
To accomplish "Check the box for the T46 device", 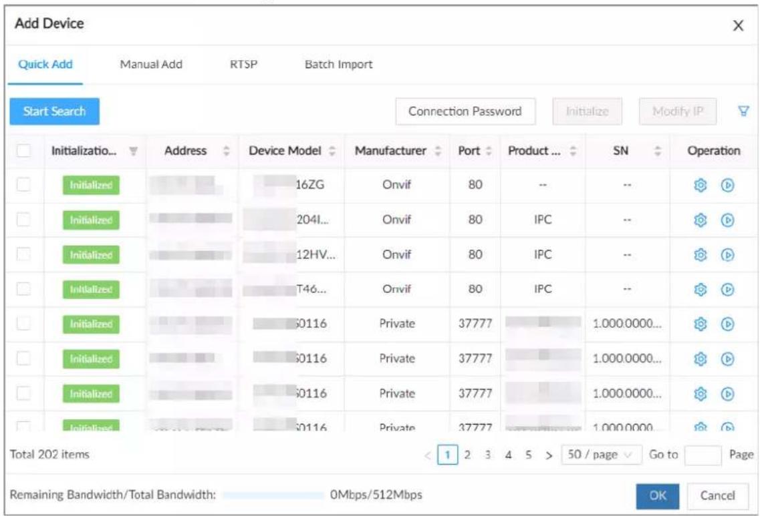I will (23, 289).
